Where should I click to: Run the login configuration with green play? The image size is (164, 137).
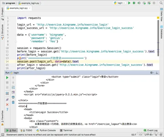point(129,3)
